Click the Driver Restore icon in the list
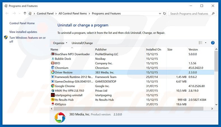Screen dimensions: 221x127 coord(53,72)
